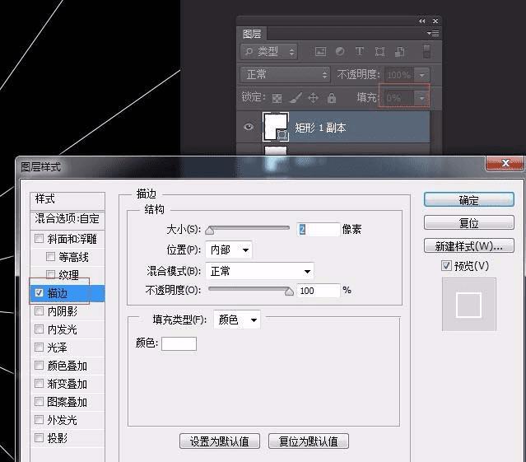Click the 复位 button
This screenshot has height=462, width=526.
pos(469,223)
